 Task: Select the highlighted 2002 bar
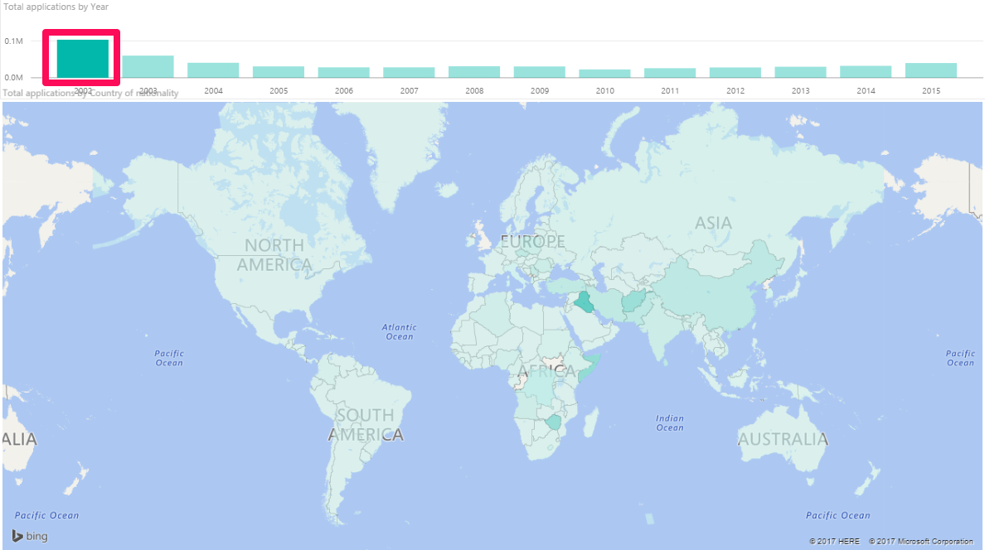click(x=82, y=58)
